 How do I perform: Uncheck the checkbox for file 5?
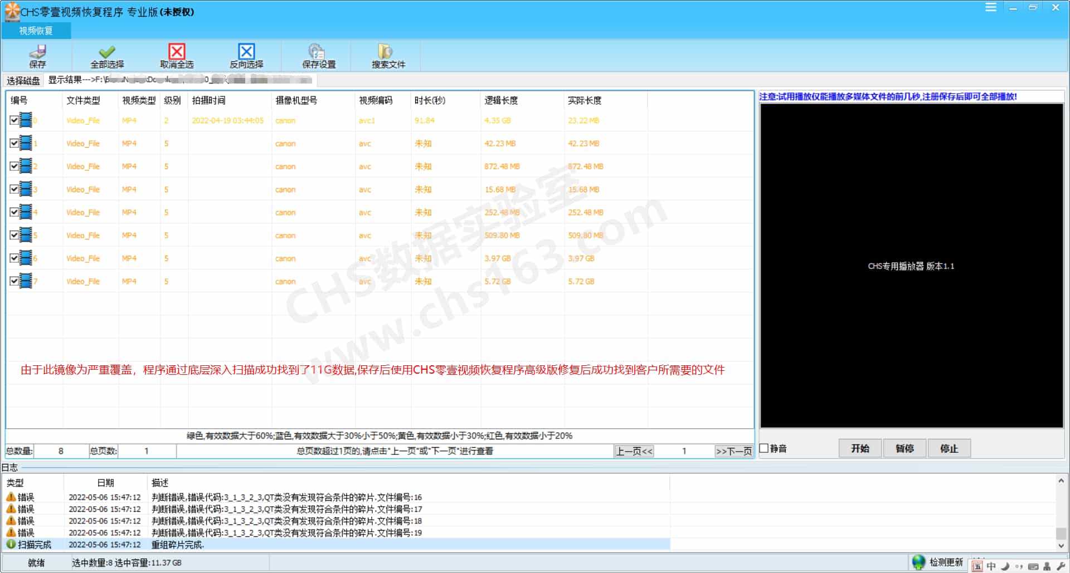click(x=14, y=235)
